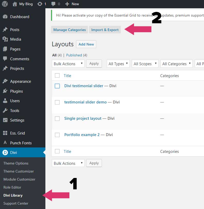Click the Projects pin icon
This screenshot has width=204, height=209.
pos(5,68)
